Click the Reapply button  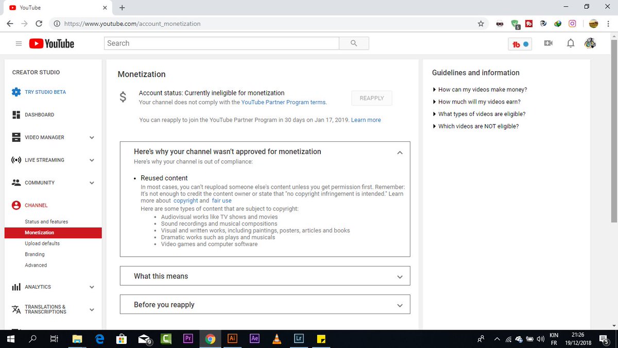372,98
